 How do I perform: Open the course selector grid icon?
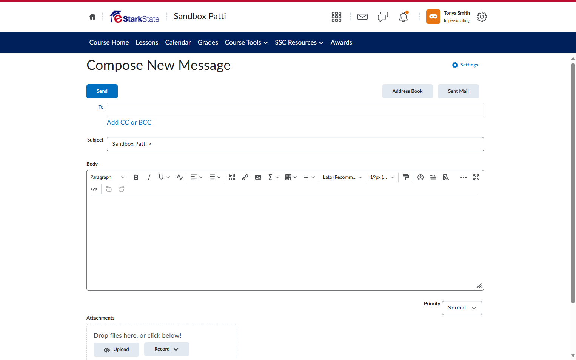tap(336, 17)
